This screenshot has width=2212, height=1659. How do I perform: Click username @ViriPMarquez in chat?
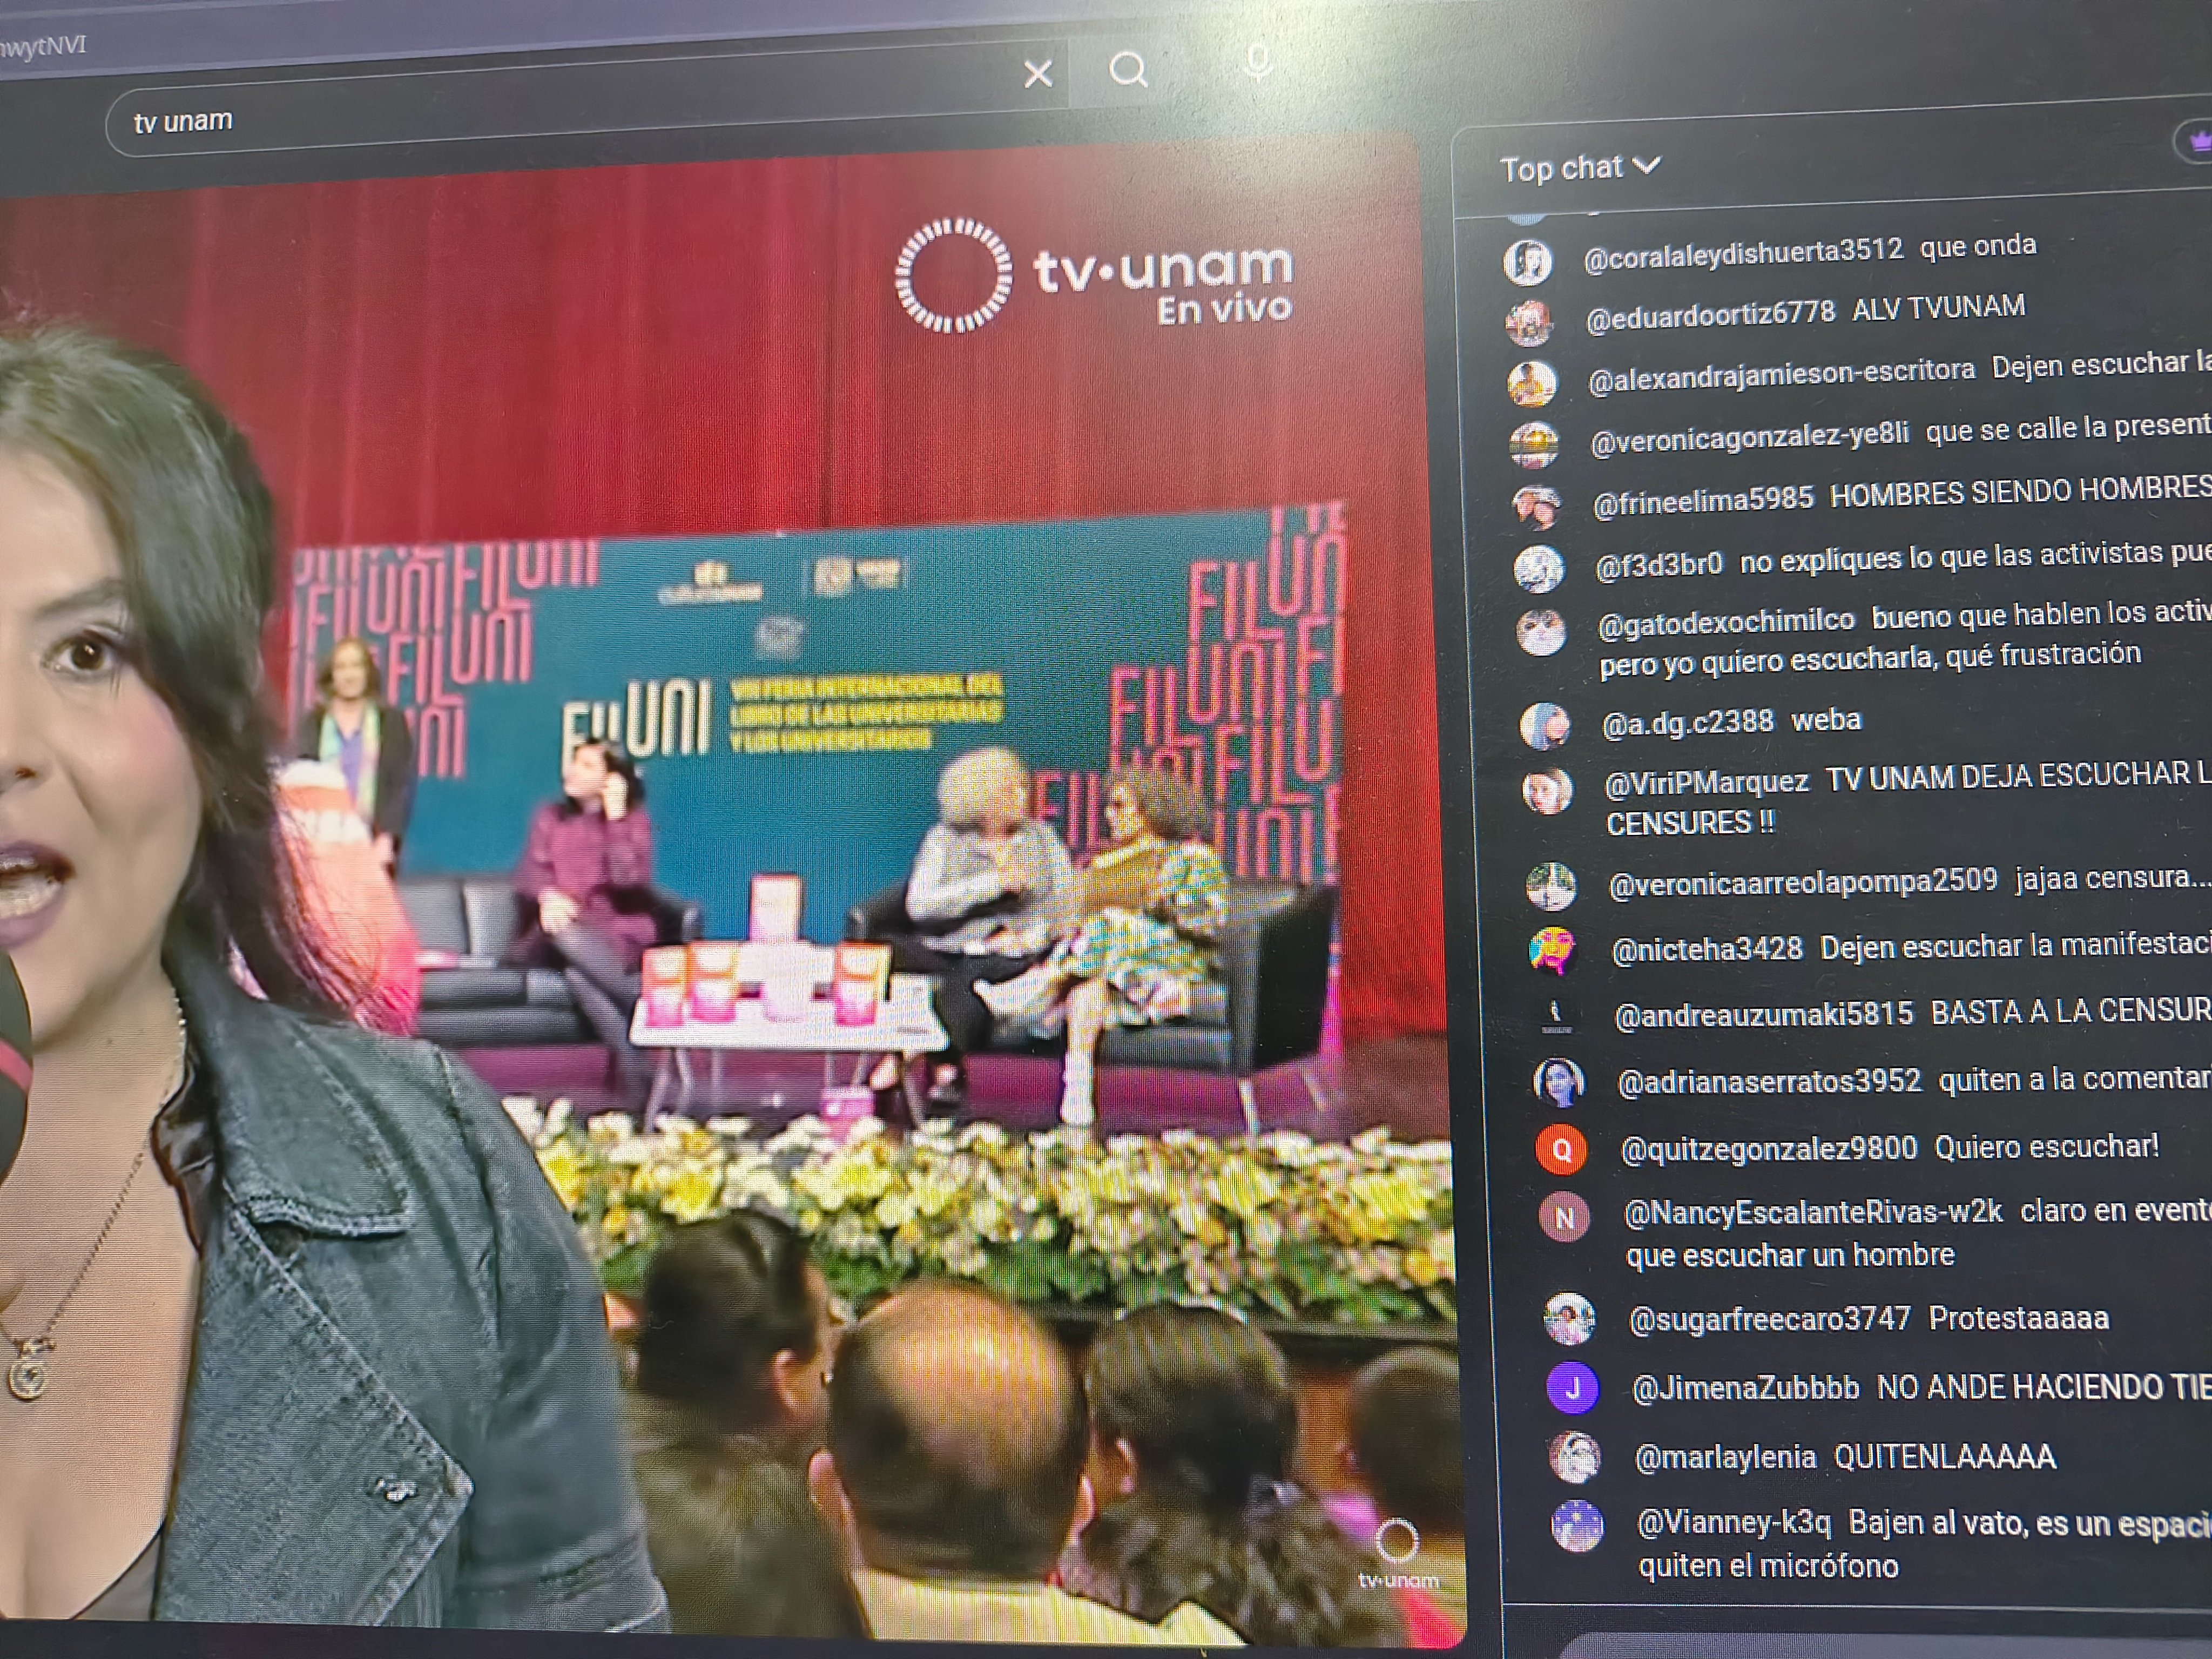pyautogui.click(x=1707, y=782)
